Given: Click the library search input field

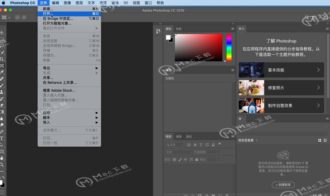Looking at the screenshot, I should click(283, 126).
